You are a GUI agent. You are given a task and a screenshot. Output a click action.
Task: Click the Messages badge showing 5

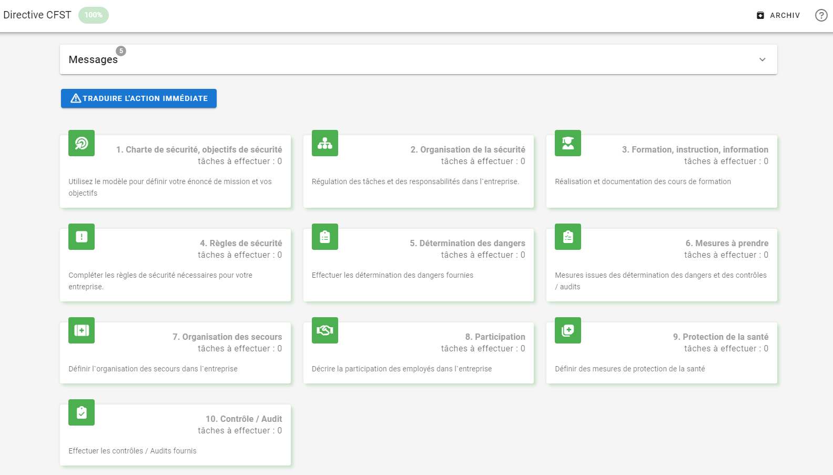click(x=121, y=51)
